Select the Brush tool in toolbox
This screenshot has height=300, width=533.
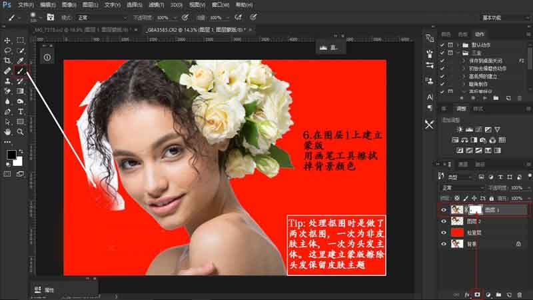[20, 71]
